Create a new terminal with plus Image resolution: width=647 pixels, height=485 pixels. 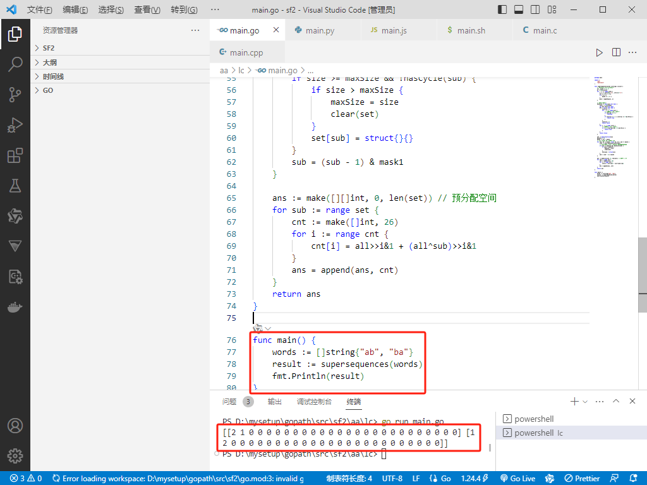point(574,401)
